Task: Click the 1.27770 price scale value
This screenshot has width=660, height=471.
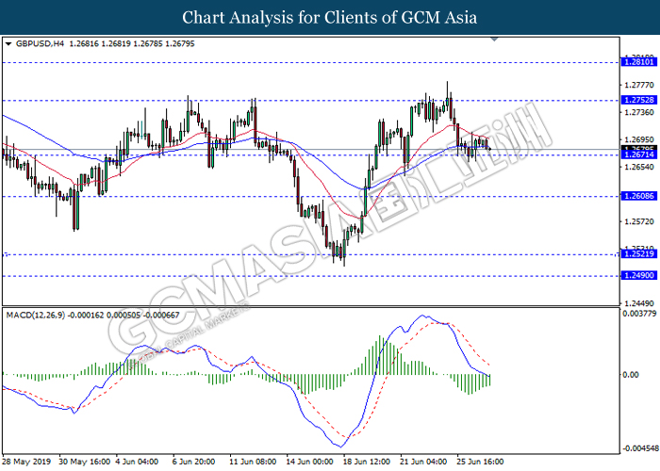Action: point(639,86)
